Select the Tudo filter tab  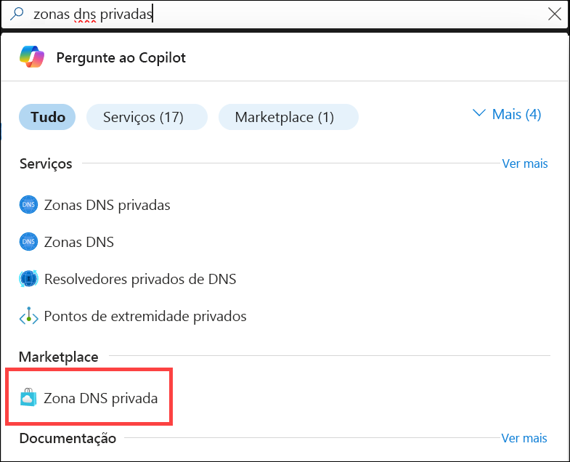click(x=48, y=117)
